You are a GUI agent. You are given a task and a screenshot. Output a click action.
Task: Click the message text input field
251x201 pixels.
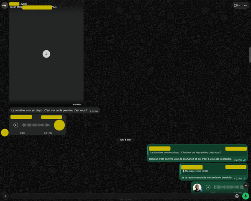point(122,196)
